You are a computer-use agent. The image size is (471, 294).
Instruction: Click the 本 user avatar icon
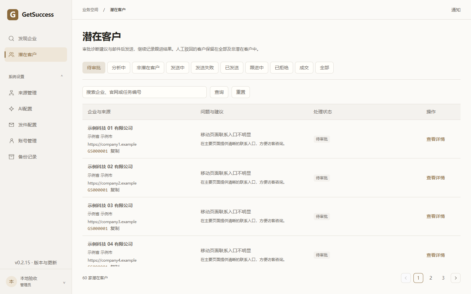11,282
